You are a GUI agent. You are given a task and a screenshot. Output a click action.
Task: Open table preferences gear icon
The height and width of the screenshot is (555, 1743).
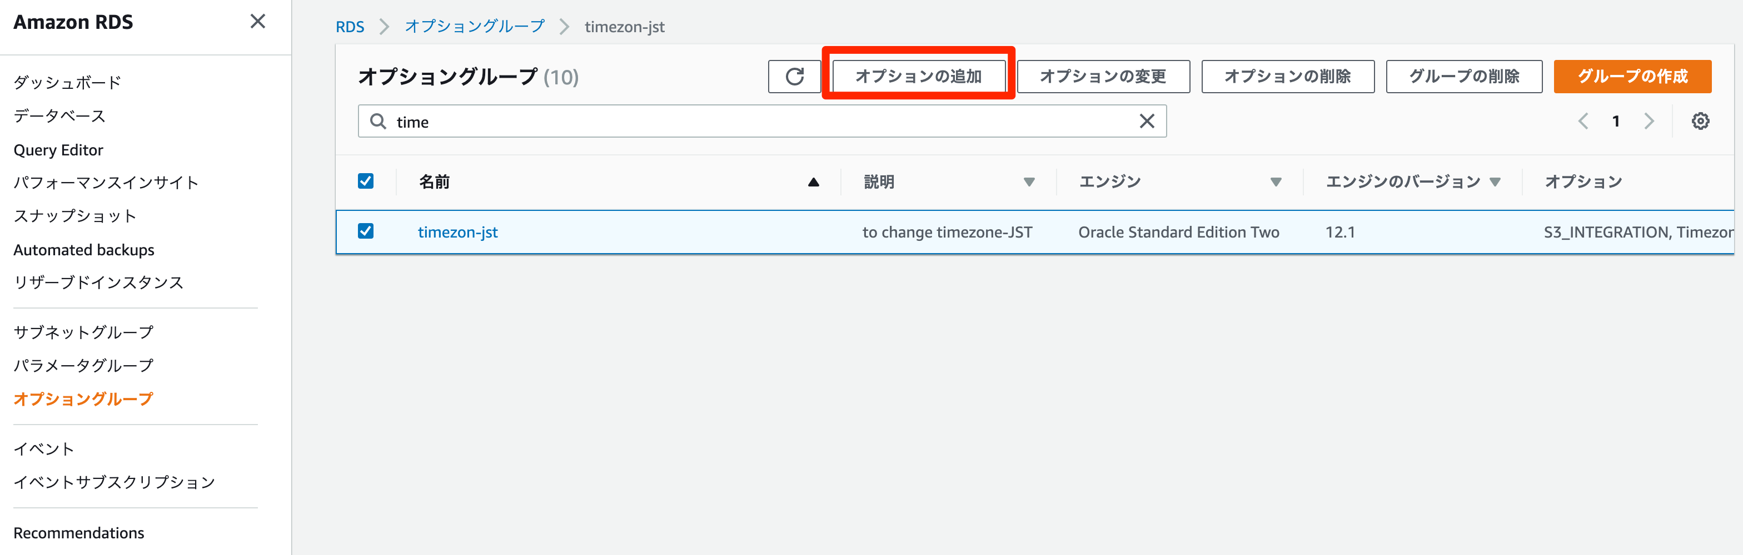(1700, 122)
